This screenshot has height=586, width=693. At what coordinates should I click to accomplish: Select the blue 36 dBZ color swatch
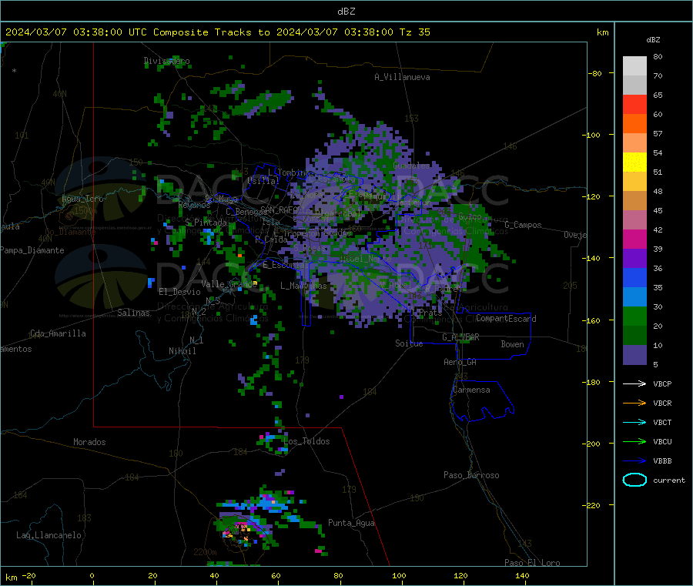coord(634,277)
